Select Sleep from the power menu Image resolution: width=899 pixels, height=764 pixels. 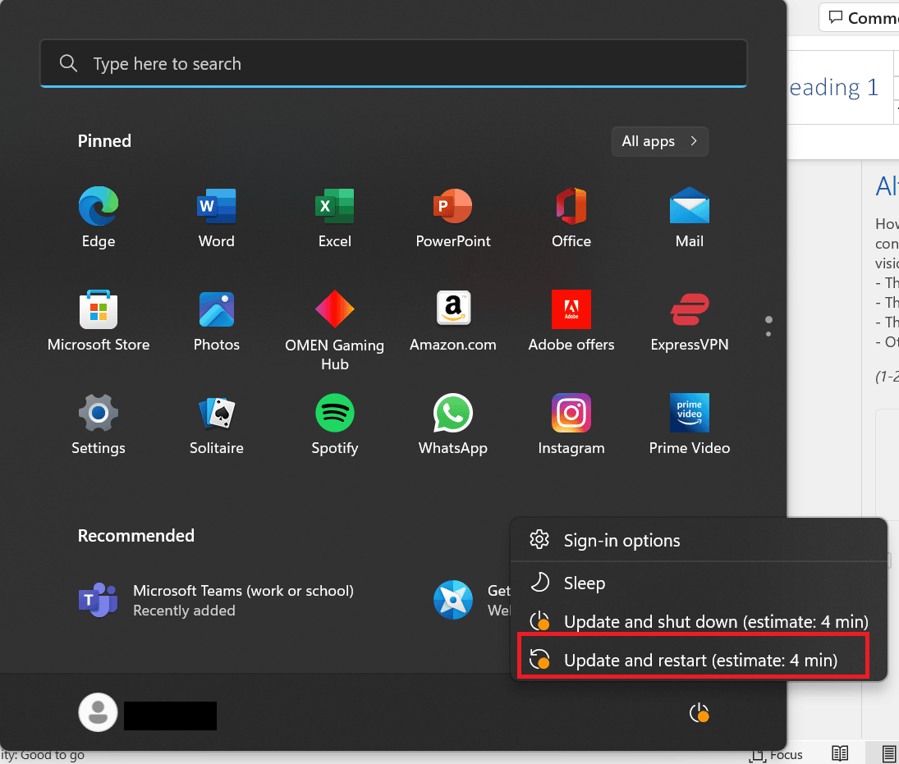click(x=699, y=583)
